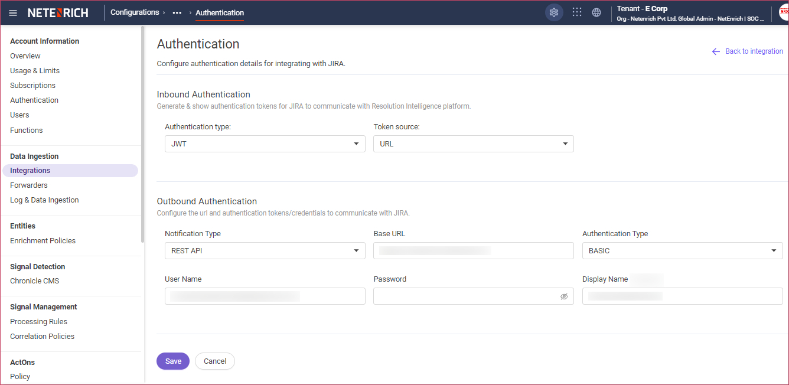Viewport: 789px width, 385px height.
Task: Select Users from the sidebar
Action: (19, 115)
